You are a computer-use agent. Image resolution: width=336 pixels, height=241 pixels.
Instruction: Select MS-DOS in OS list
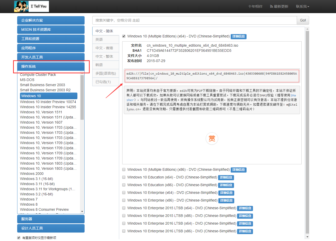[x=27, y=80]
